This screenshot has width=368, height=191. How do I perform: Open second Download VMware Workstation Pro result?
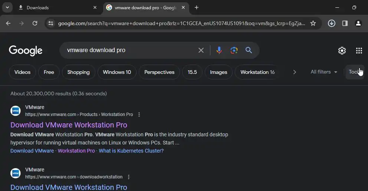(69, 187)
